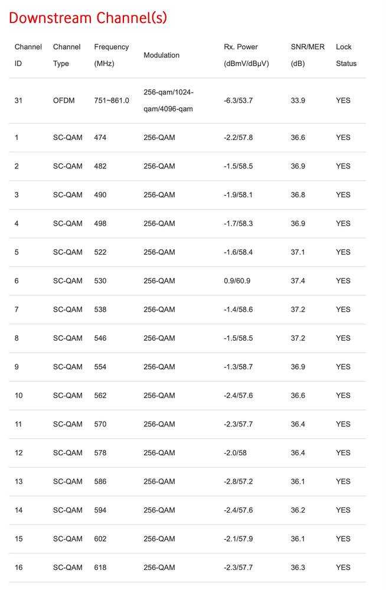Click the 0.9/60.9 Rx power value

237,281
